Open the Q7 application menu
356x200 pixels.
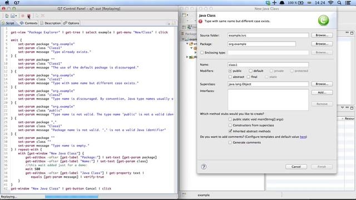tap(17, 3)
